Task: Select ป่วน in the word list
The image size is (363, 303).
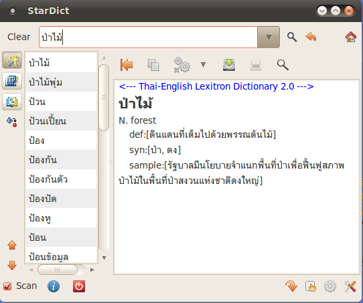Action: point(61,102)
